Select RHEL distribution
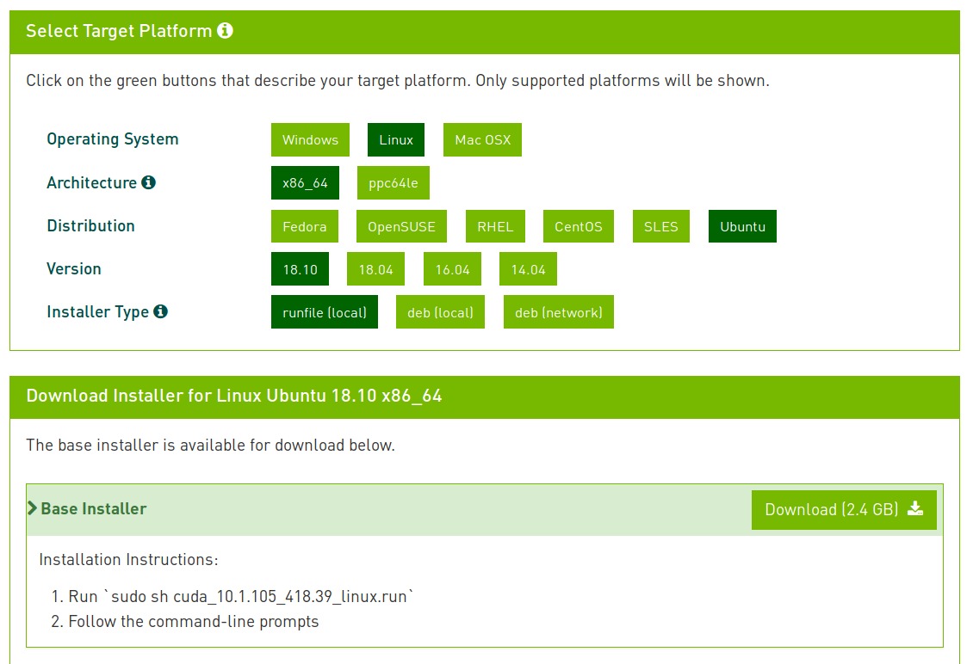 [495, 226]
